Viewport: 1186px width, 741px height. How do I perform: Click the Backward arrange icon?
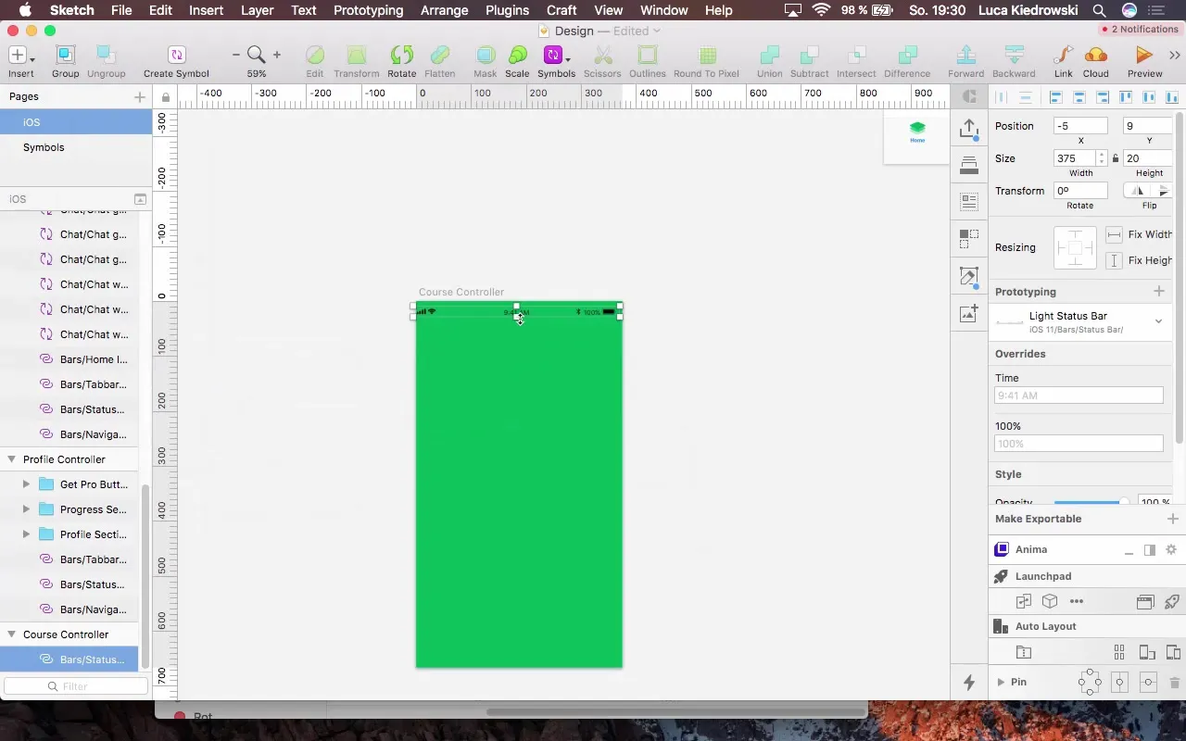click(x=1014, y=56)
